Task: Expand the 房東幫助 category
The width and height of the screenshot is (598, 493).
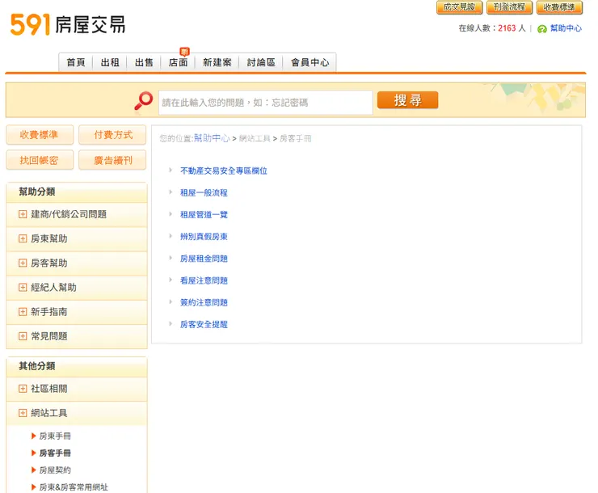Action: (77, 238)
